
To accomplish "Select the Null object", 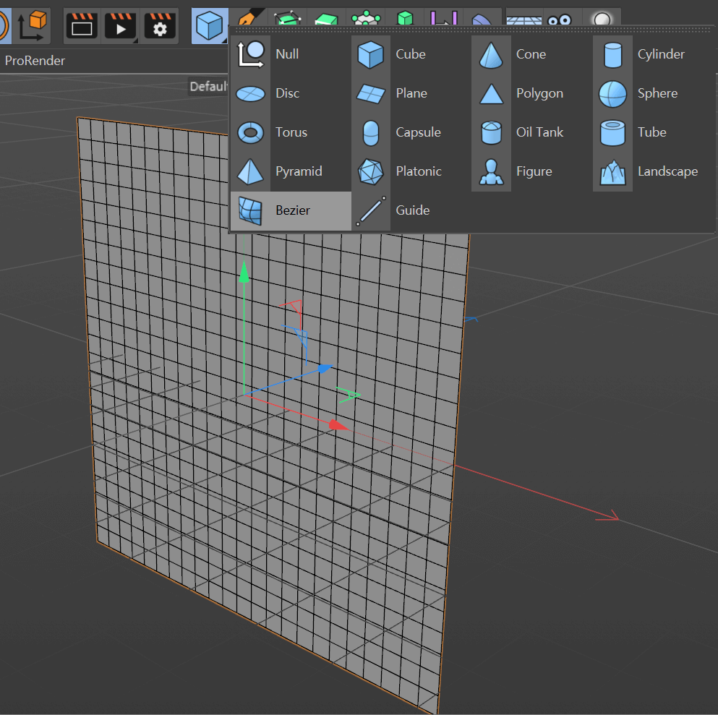I will (291, 54).
